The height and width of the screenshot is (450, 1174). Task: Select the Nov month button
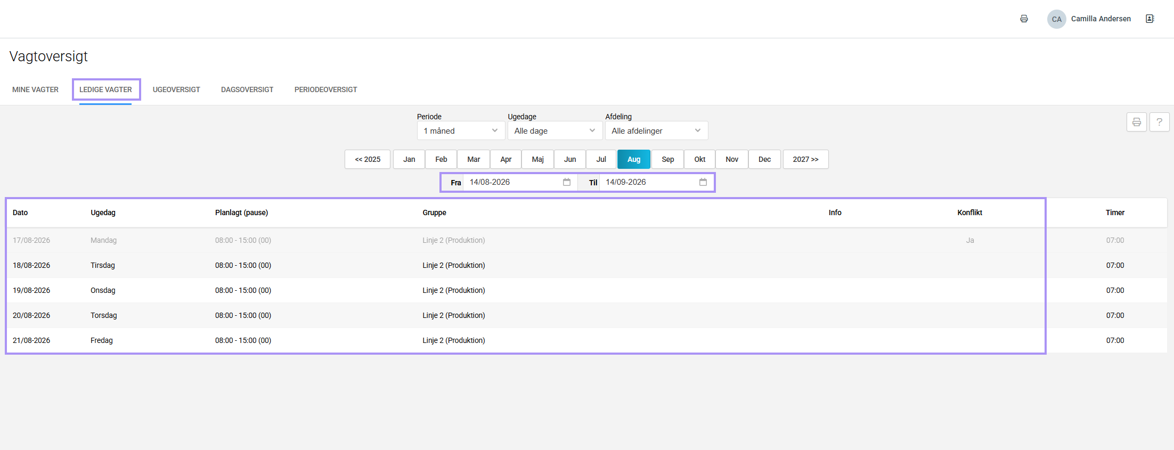point(732,159)
